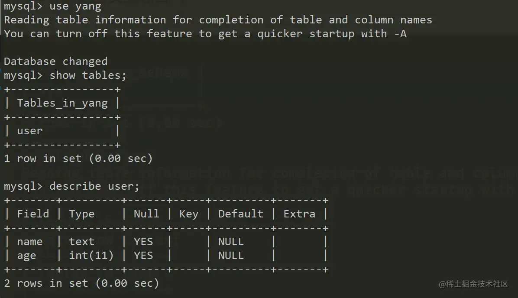The height and width of the screenshot is (298, 518).
Task: Select the Field column header
Action: point(33,214)
